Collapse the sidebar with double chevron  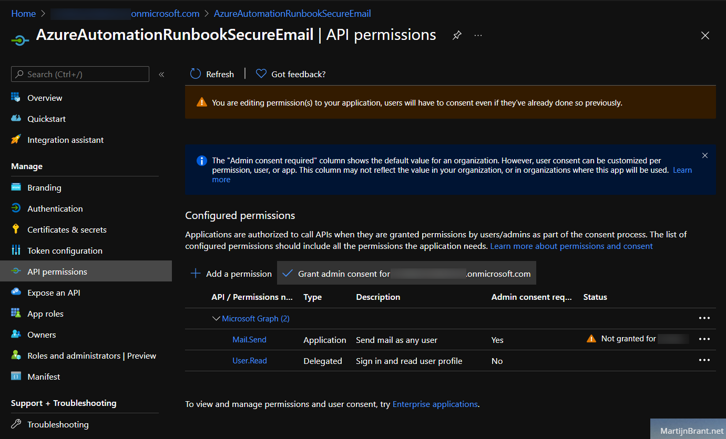tap(161, 75)
